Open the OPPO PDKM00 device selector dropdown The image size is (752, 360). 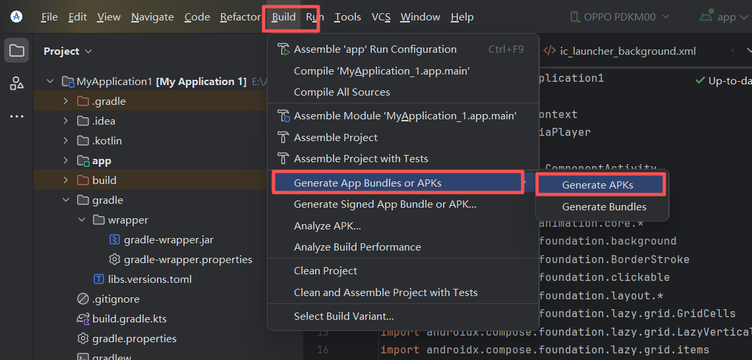pos(619,17)
